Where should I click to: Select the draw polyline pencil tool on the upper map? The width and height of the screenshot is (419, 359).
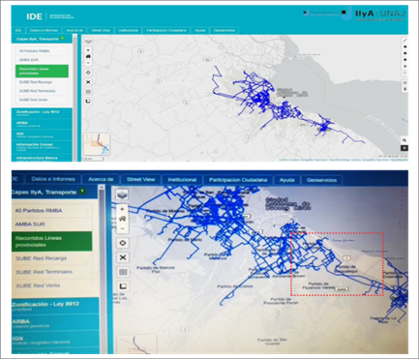(404, 41)
